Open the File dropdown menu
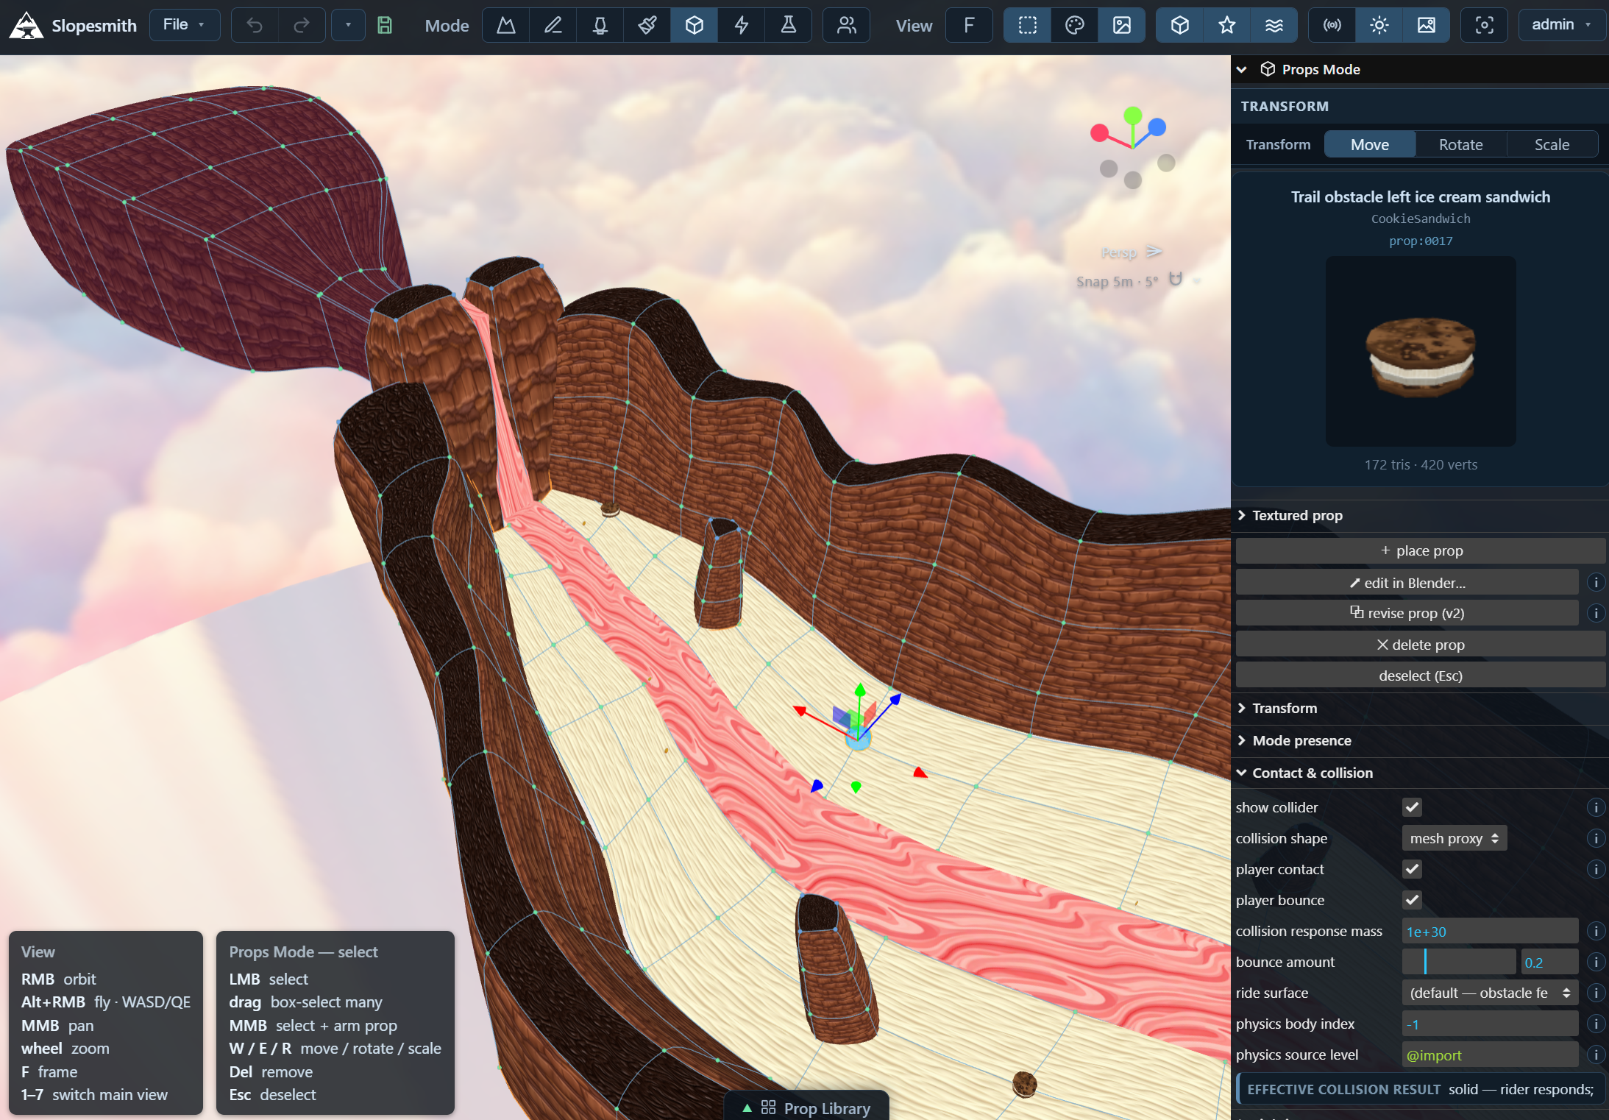 pyautogui.click(x=185, y=25)
